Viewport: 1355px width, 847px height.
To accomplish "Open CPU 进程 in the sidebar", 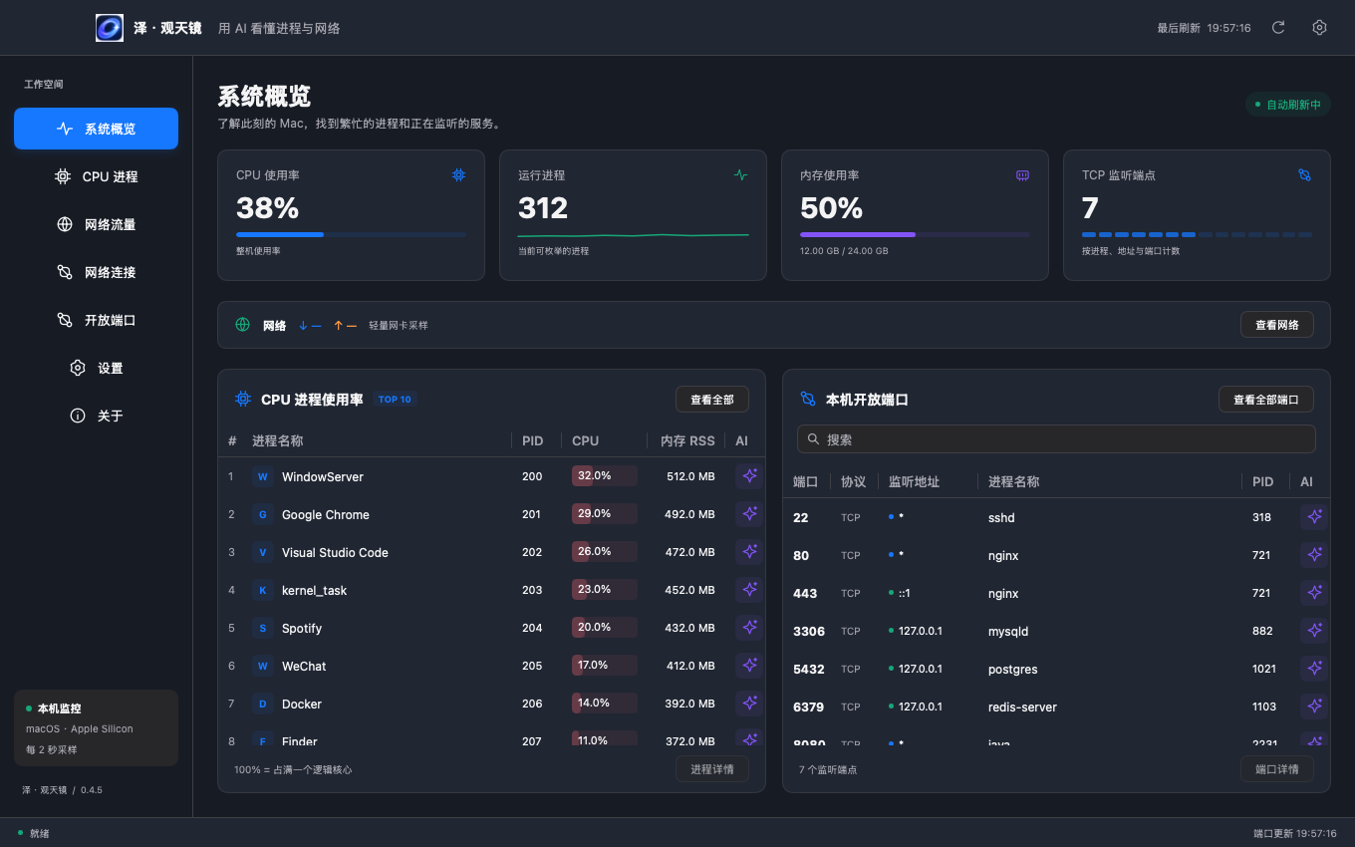I will coord(96,176).
